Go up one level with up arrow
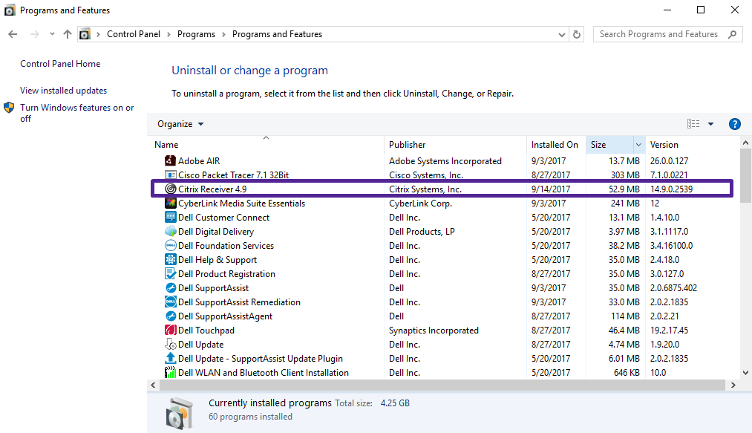 pyautogui.click(x=68, y=34)
